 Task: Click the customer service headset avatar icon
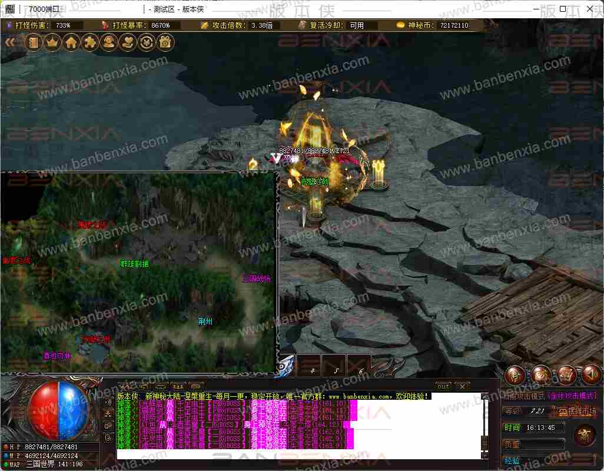(x=109, y=42)
